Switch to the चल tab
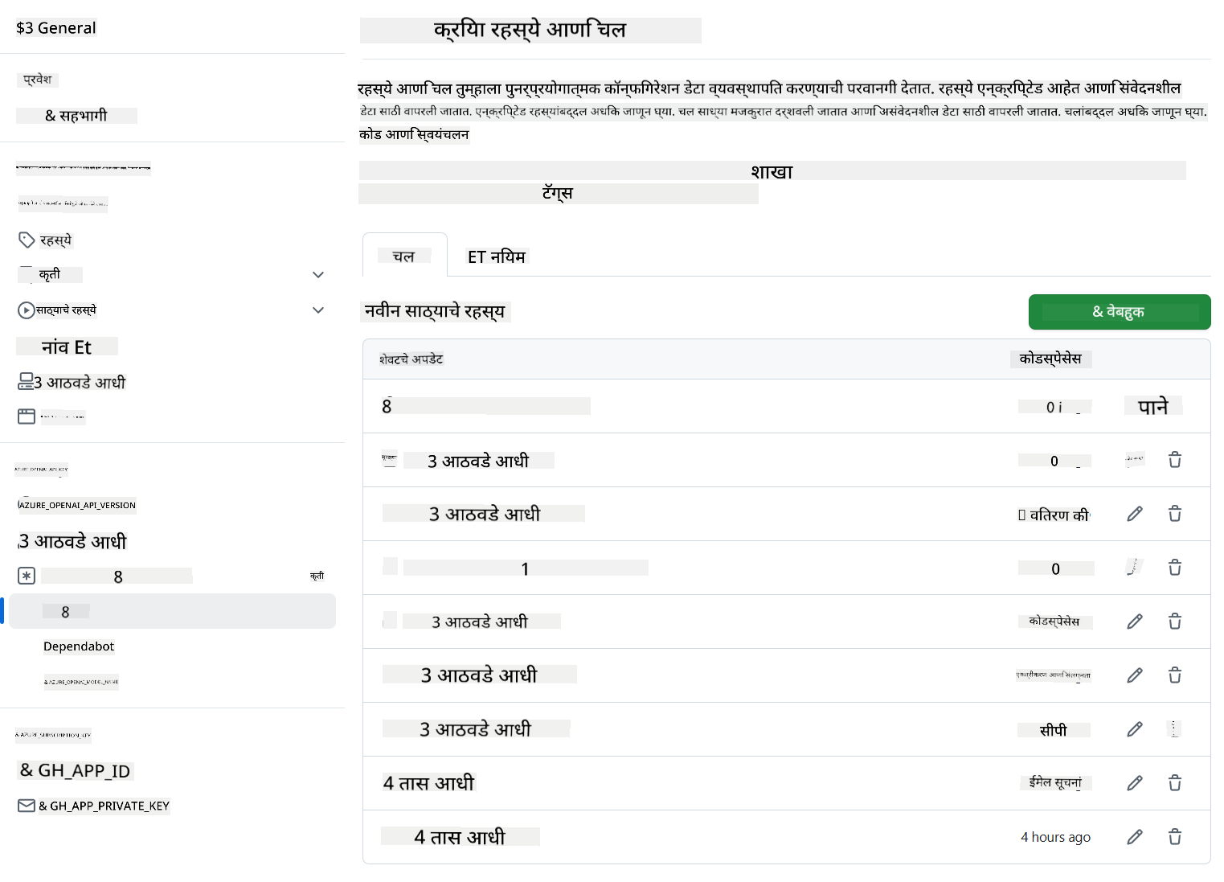This screenshot has width=1224, height=882. tap(404, 256)
